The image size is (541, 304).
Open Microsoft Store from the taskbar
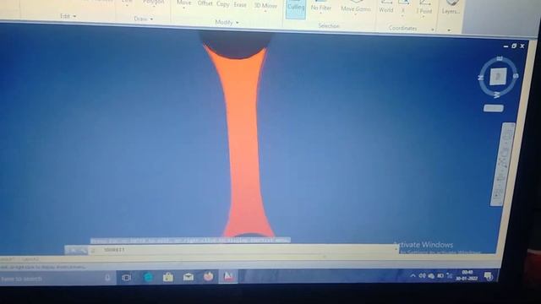point(168,277)
